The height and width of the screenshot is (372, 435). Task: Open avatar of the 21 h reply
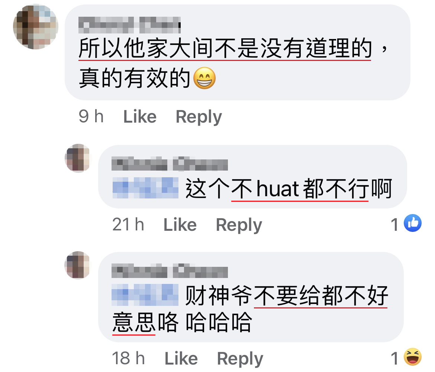[x=78, y=158]
